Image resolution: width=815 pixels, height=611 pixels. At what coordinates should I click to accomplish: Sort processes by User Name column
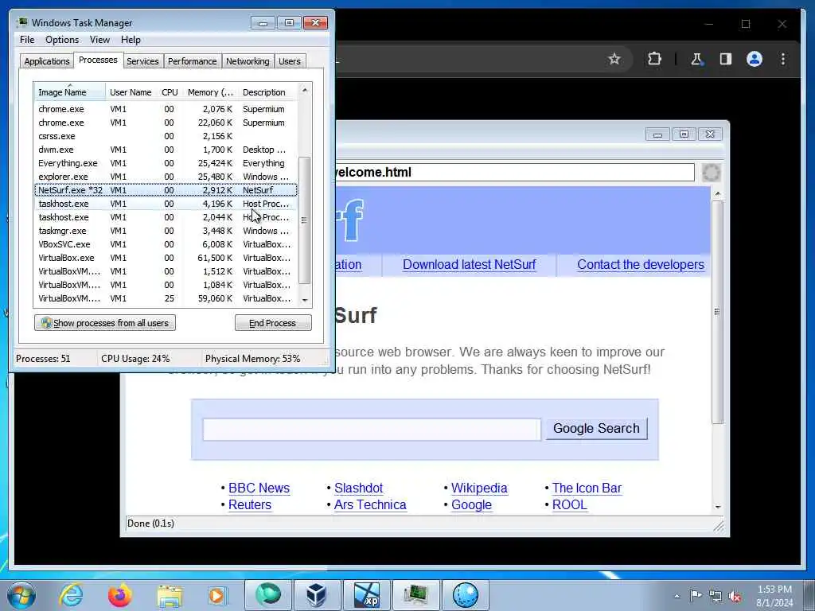[x=131, y=92]
